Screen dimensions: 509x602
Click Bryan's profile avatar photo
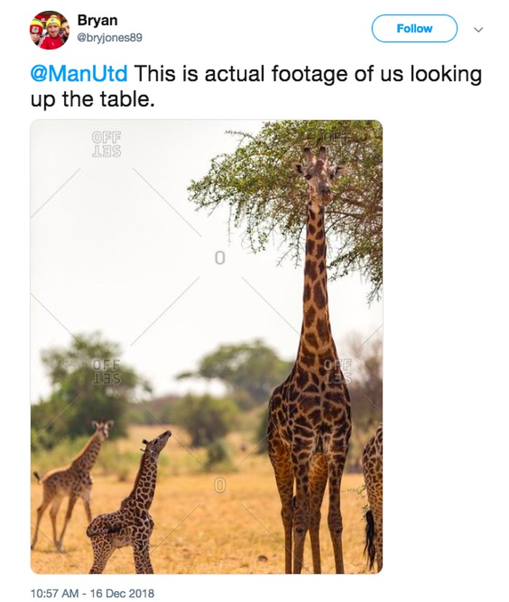click(49, 31)
